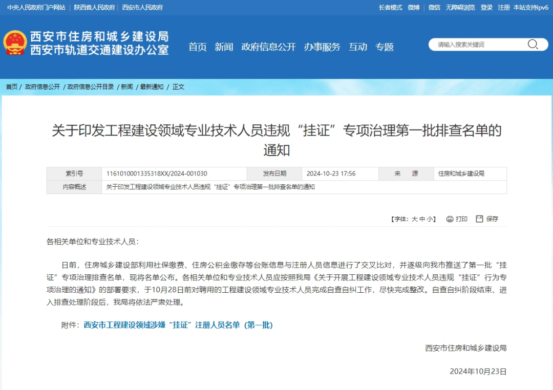This screenshot has height=390, width=553.
Task: Click the 登录 login link
Action: 486,8
